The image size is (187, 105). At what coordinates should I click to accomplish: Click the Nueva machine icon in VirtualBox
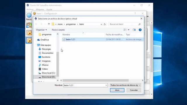(x=29, y=16)
